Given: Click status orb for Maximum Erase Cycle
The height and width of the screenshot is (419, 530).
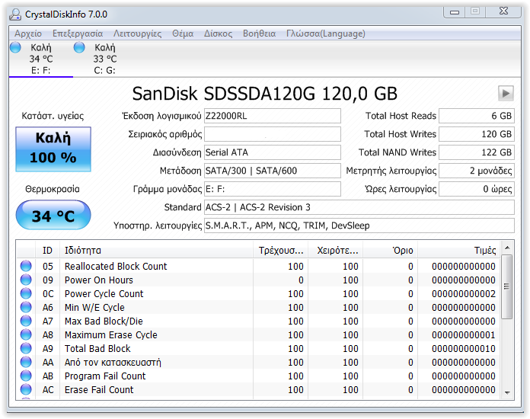Looking at the screenshot, I should tap(26, 334).
